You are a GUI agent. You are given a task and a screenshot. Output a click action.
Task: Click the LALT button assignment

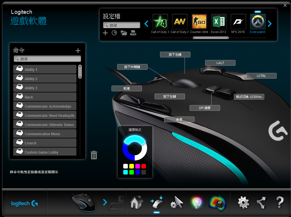pyautogui.click(x=220, y=63)
